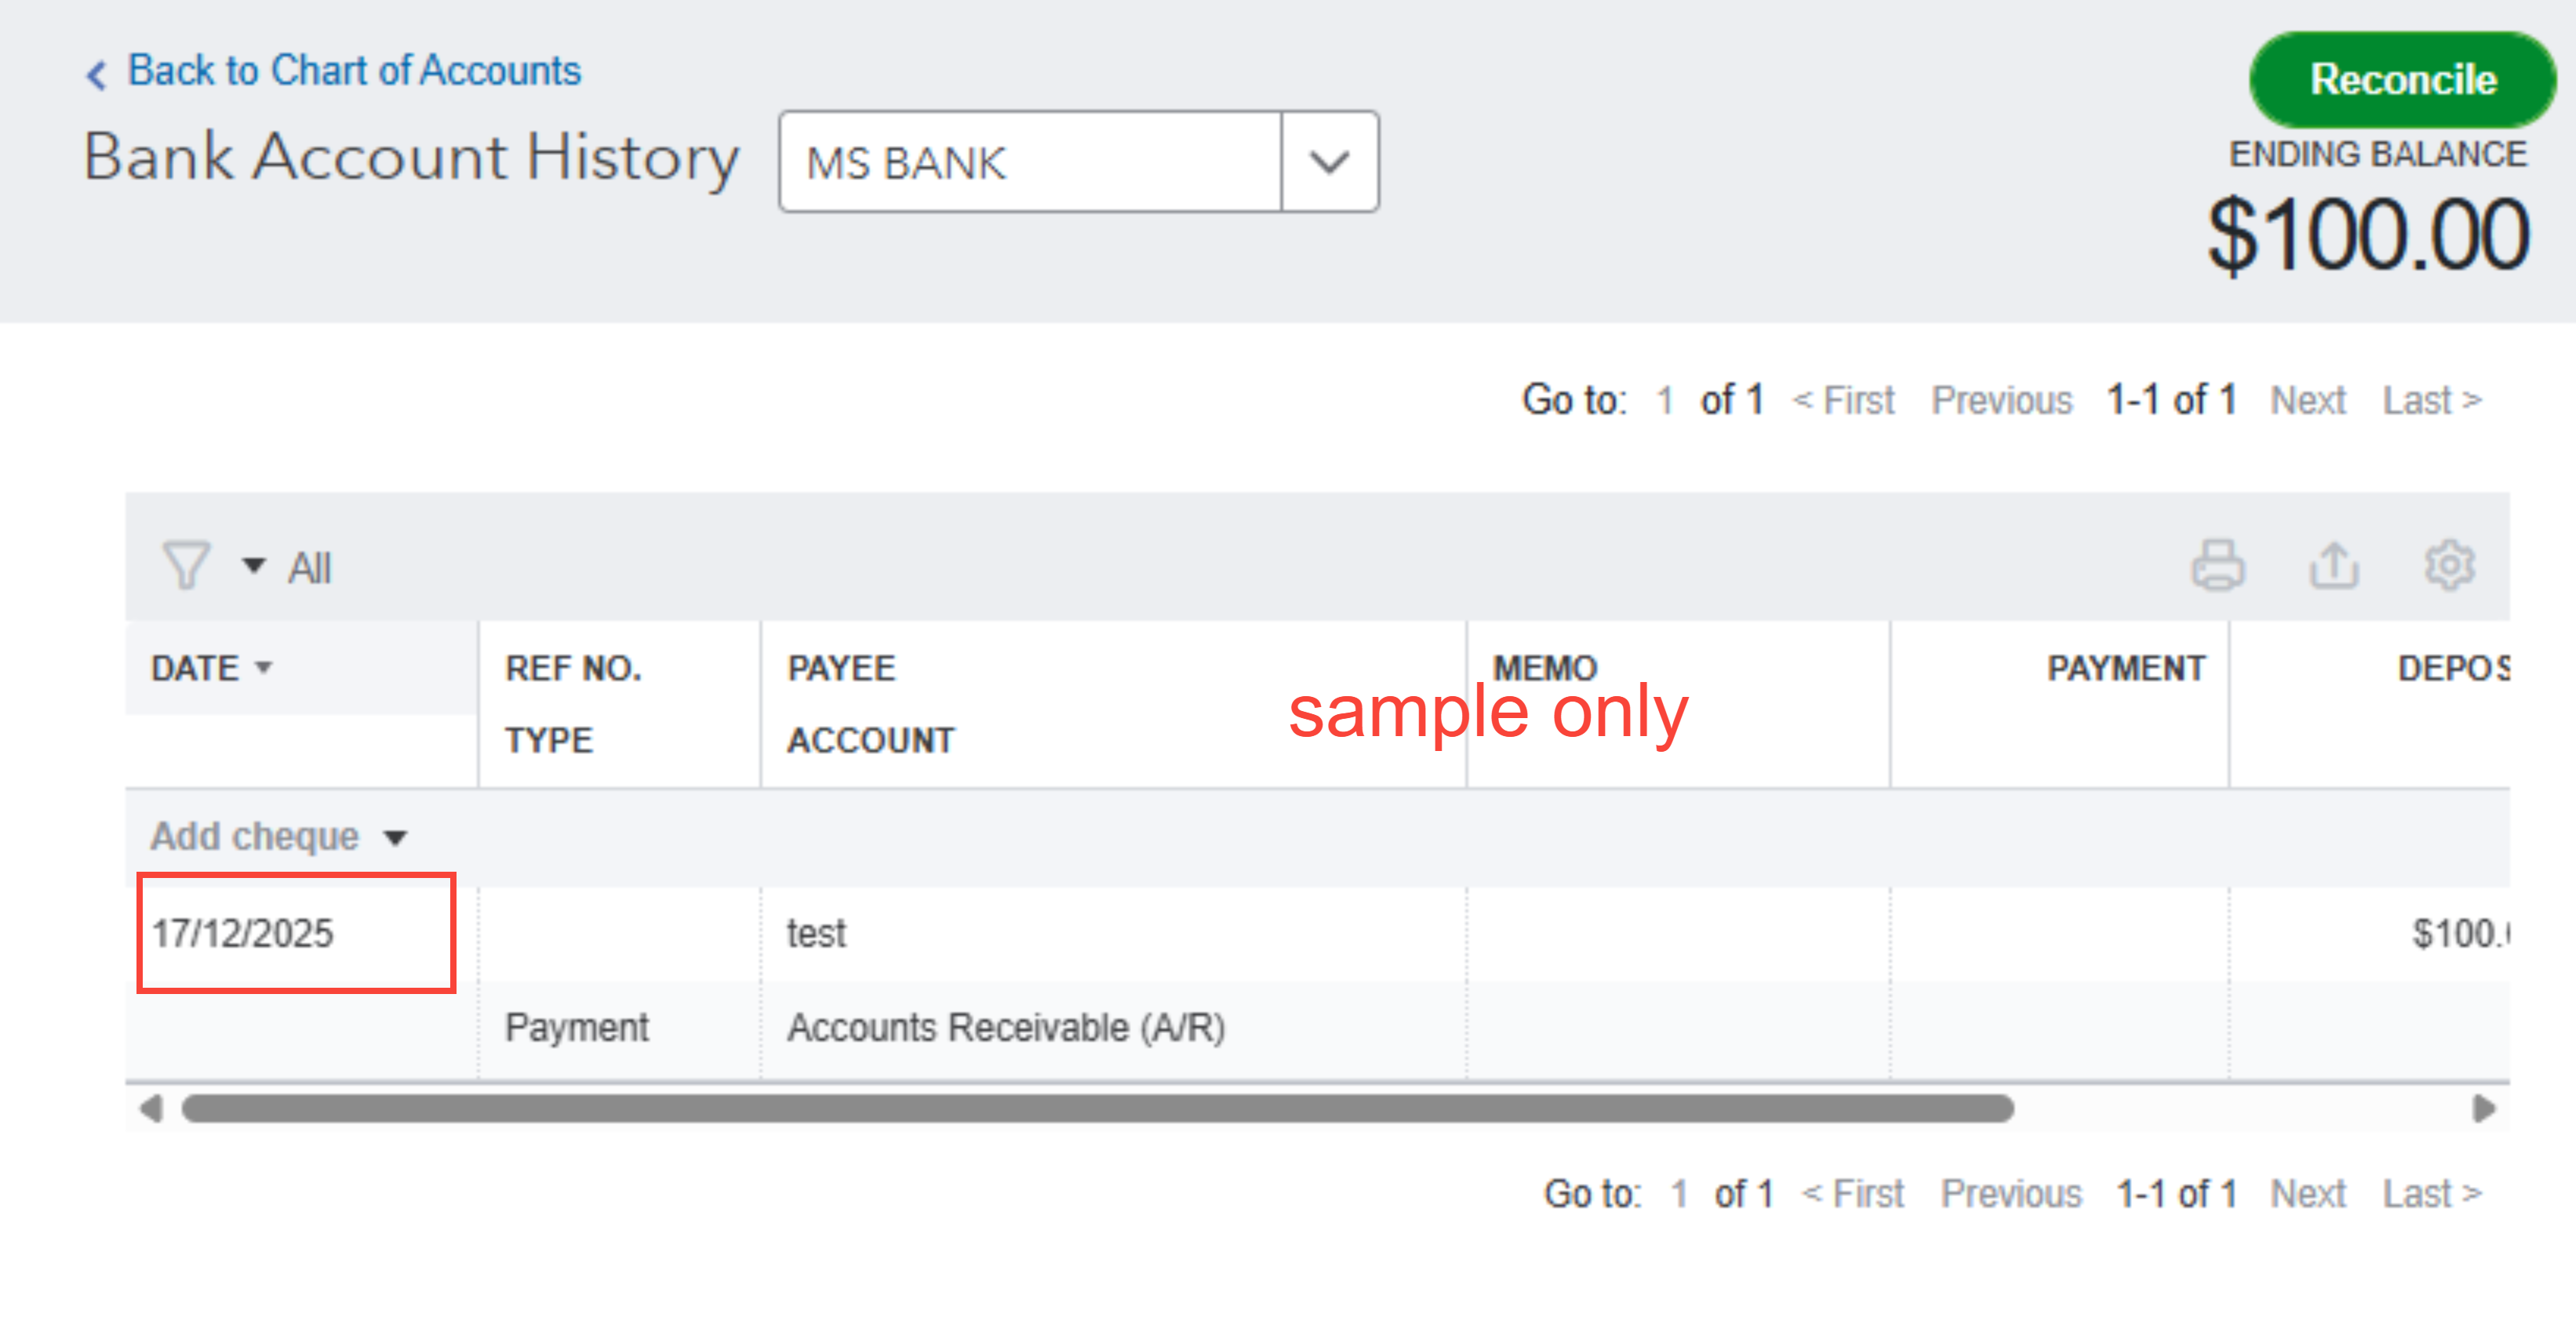
Task: Click the print icon above the table
Action: [x=2217, y=565]
